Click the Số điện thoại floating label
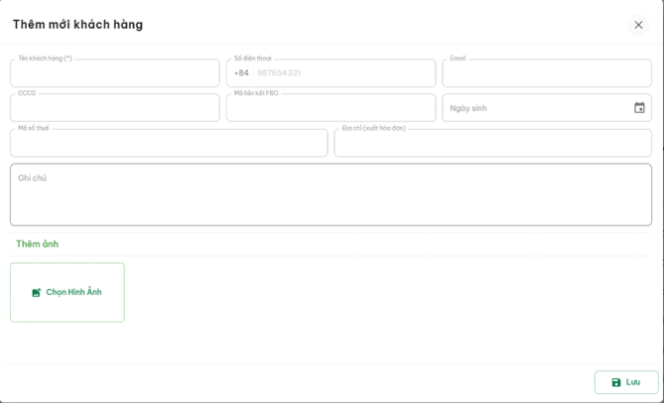This screenshot has width=664, height=403. tap(252, 59)
